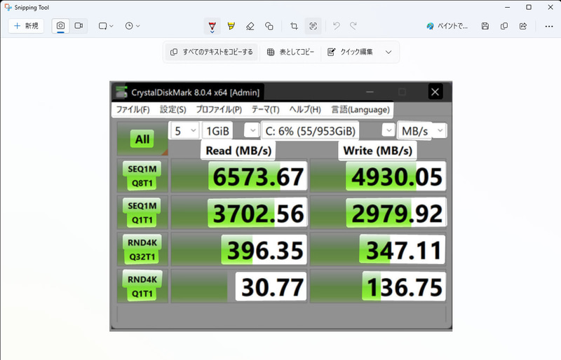This screenshot has width=561, height=360.
Task: Open the shapes tool
Action: click(x=269, y=26)
